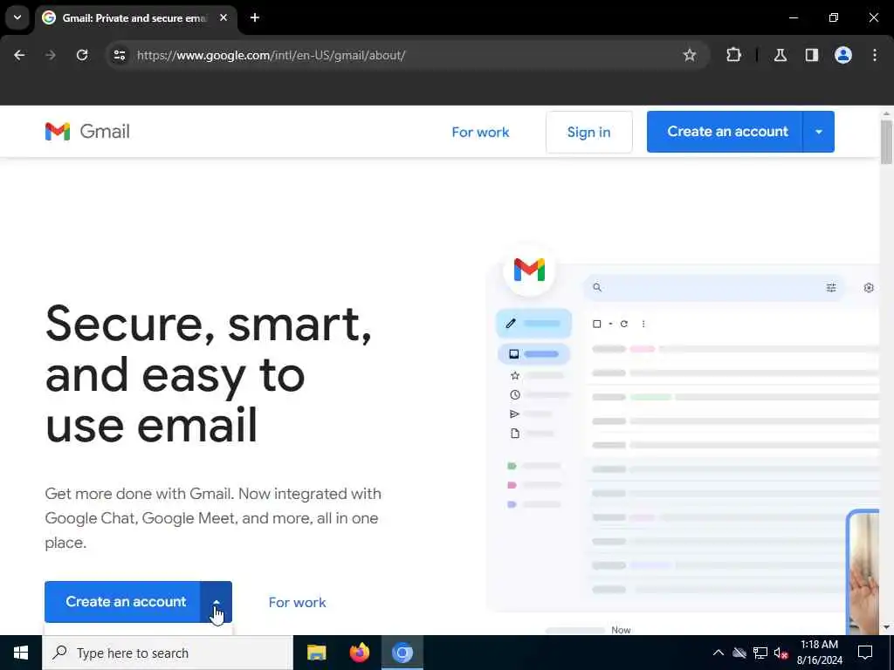Click the select-all checkbox in illustration
894x670 pixels.
[x=597, y=324]
